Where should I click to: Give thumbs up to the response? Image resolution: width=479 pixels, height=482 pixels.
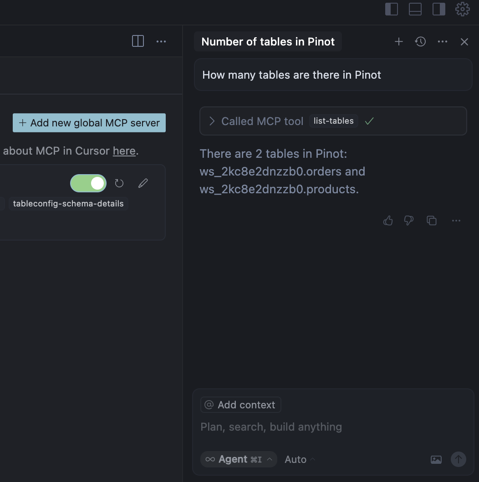388,221
